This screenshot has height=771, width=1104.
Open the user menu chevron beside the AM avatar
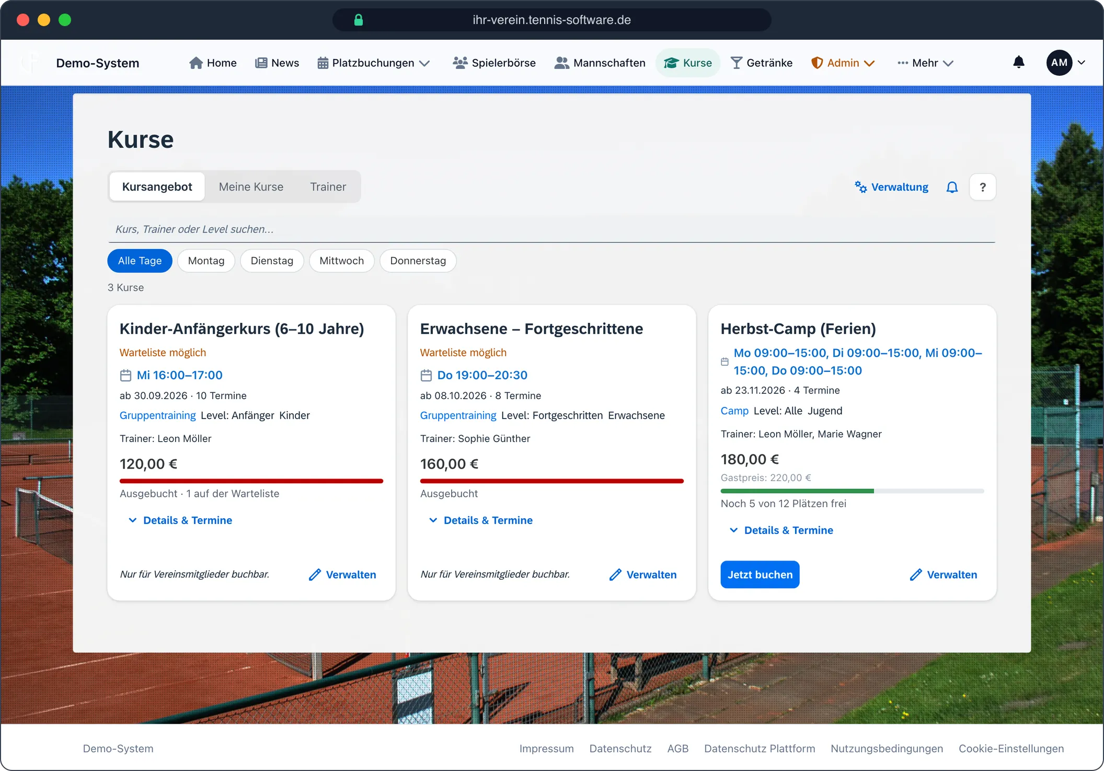click(1082, 63)
